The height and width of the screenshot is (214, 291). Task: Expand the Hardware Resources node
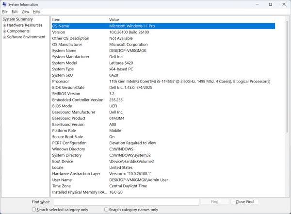(4, 25)
